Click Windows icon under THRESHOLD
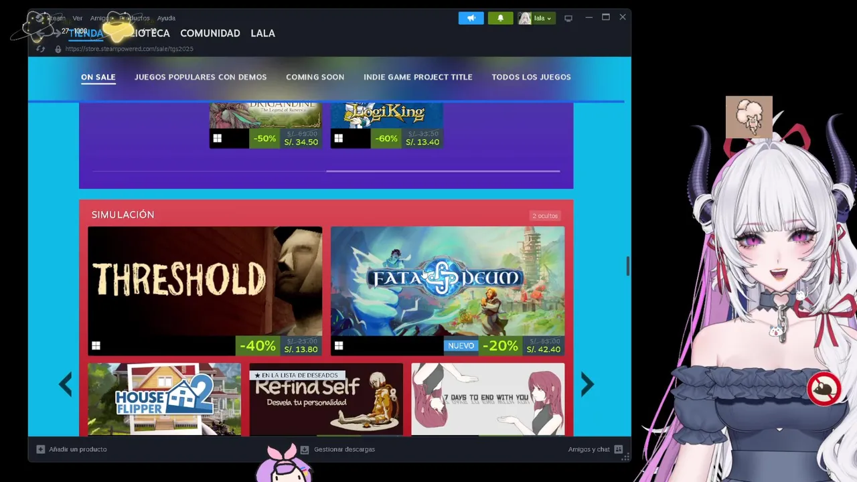Image resolution: width=857 pixels, height=482 pixels. tap(96, 346)
